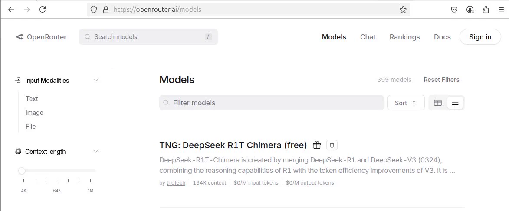Go back with the browser back arrow
Viewport: 509px width, 211px height.
pos(11,10)
